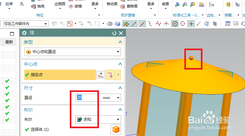The height and width of the screenshot is (136, 245).
Task: Click the shaded solid view cube icon
Action: point(110,24)
